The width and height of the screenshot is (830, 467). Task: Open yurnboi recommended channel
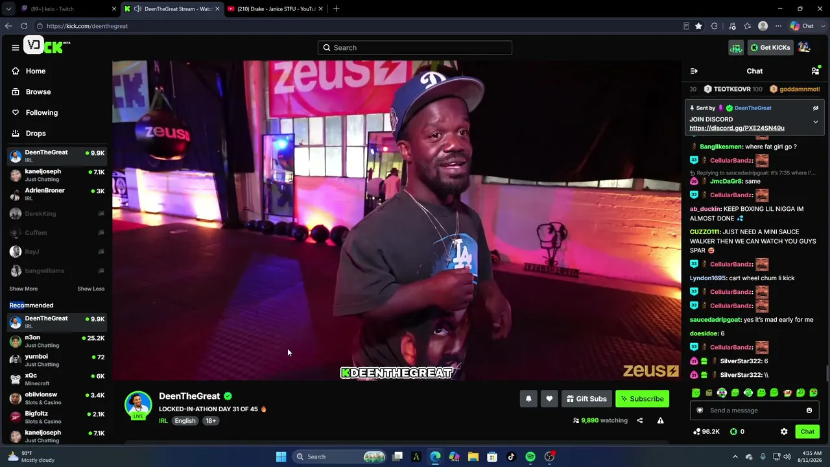coord(57,360)
